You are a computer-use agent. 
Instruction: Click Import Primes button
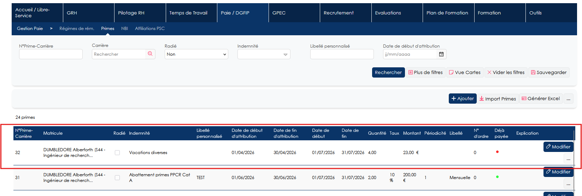498,99
